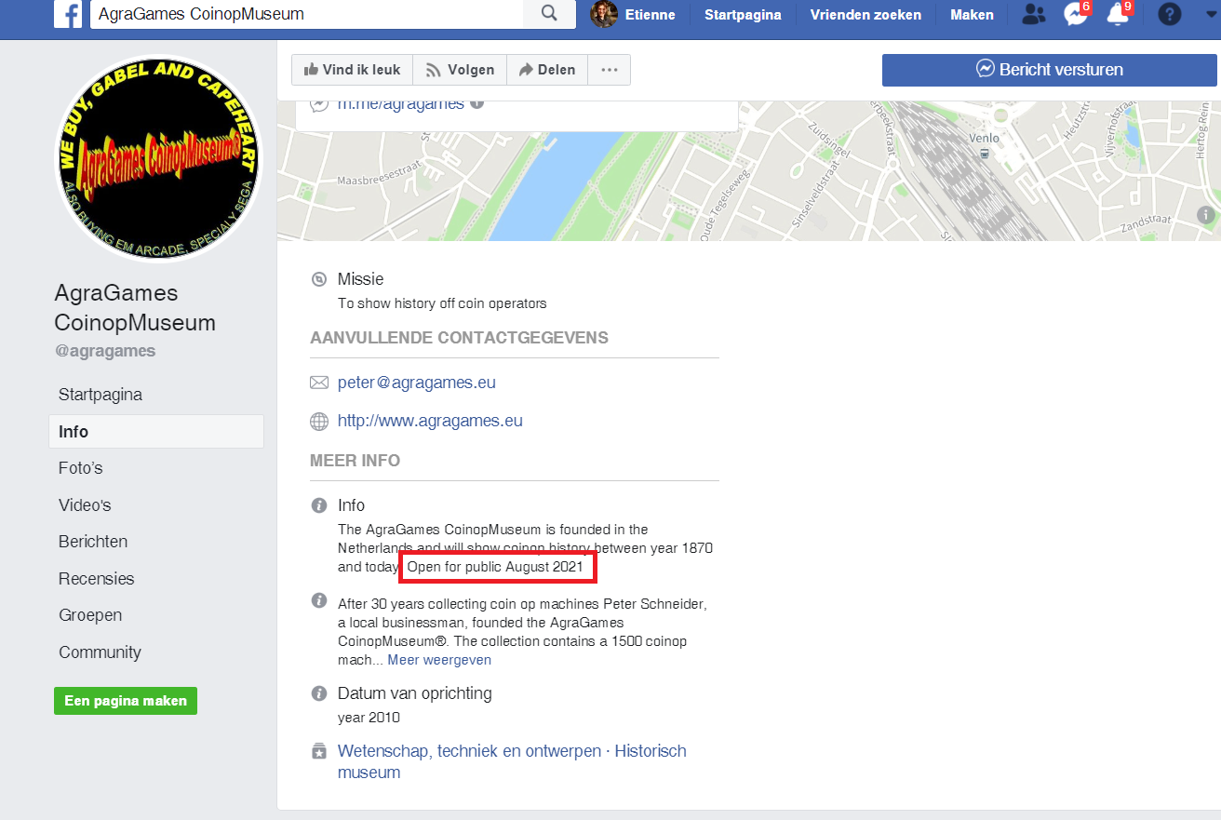Focus the Facebook search field
Screen dimensions: 1221x820
pyautogui.click(x=307, y=14)
